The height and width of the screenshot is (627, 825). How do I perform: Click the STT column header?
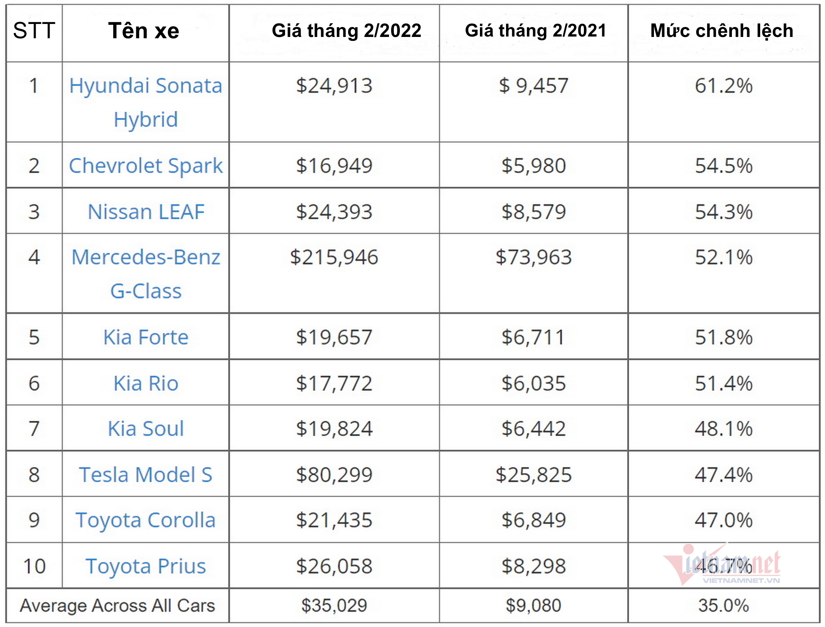point(34,31)
